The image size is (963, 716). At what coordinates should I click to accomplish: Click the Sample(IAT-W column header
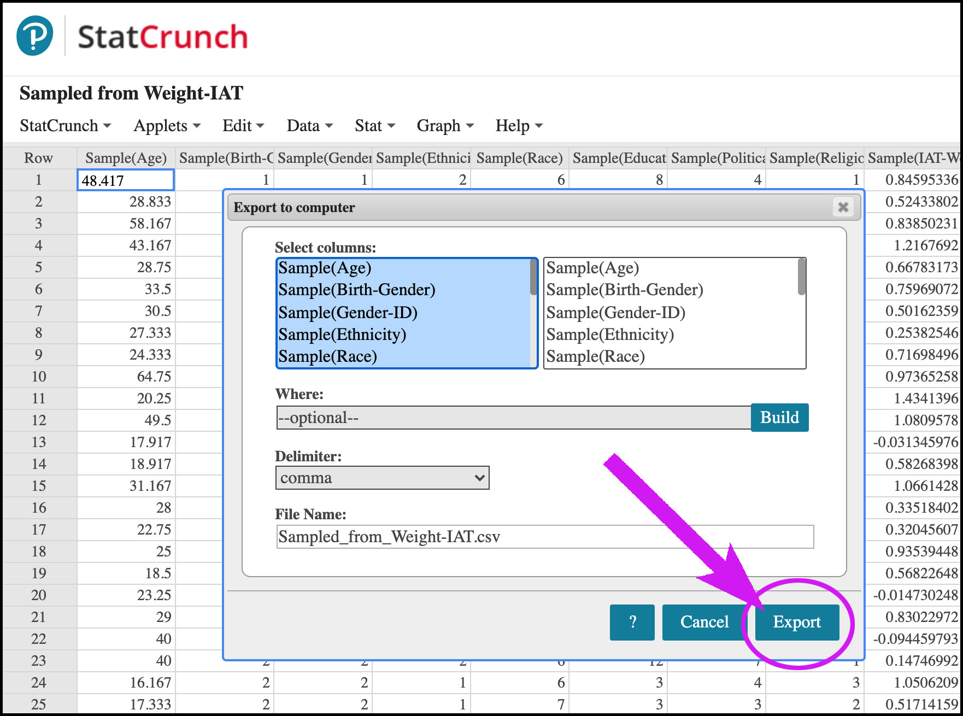pyautogui.click(x=913, y=158)
